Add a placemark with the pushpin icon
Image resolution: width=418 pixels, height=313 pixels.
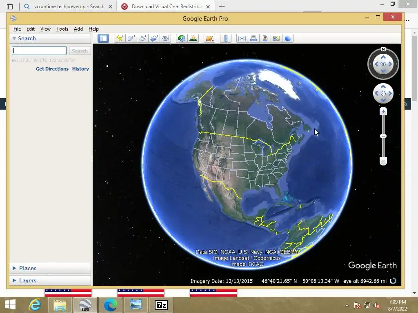coord(120,39)
